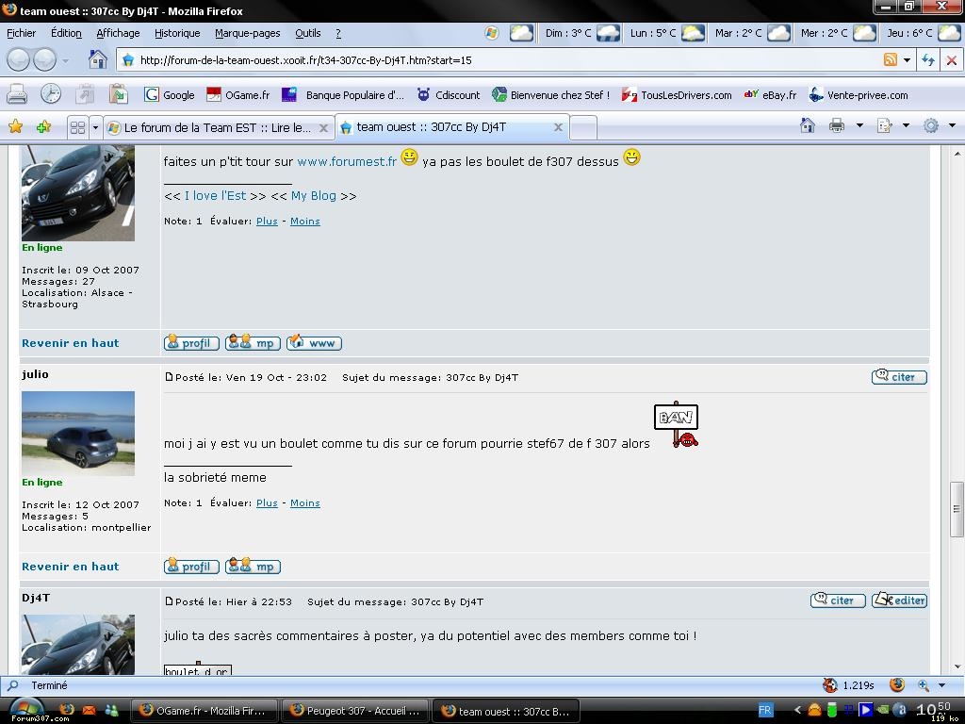
Task: Click the house icon right of tab bar
Action: coord(807,125)
